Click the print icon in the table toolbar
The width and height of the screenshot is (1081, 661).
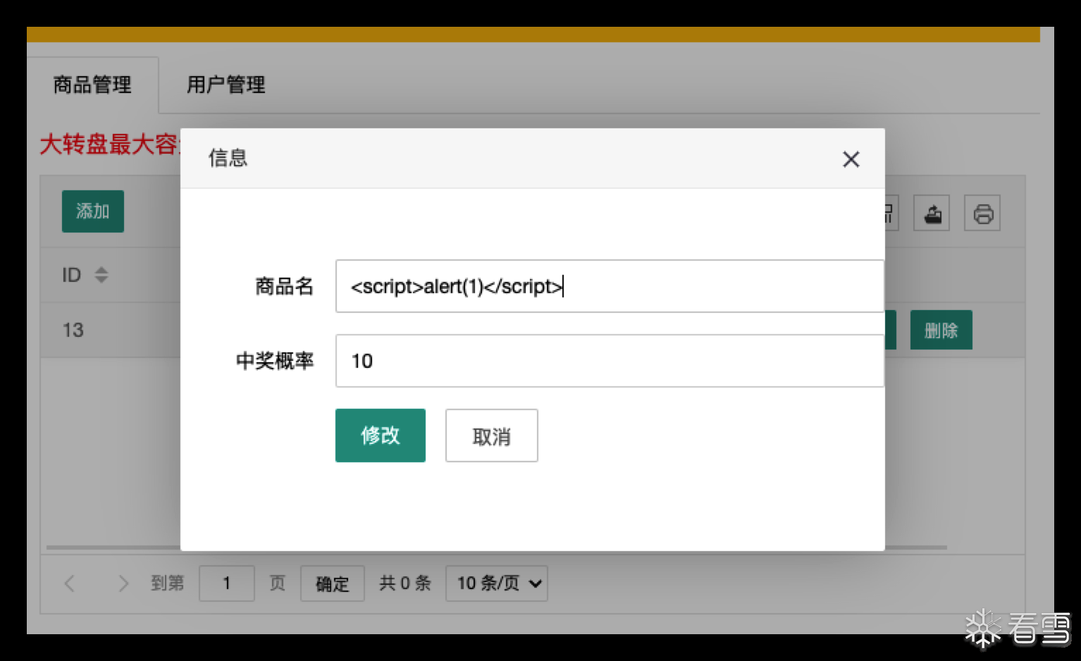pos(982,213)
